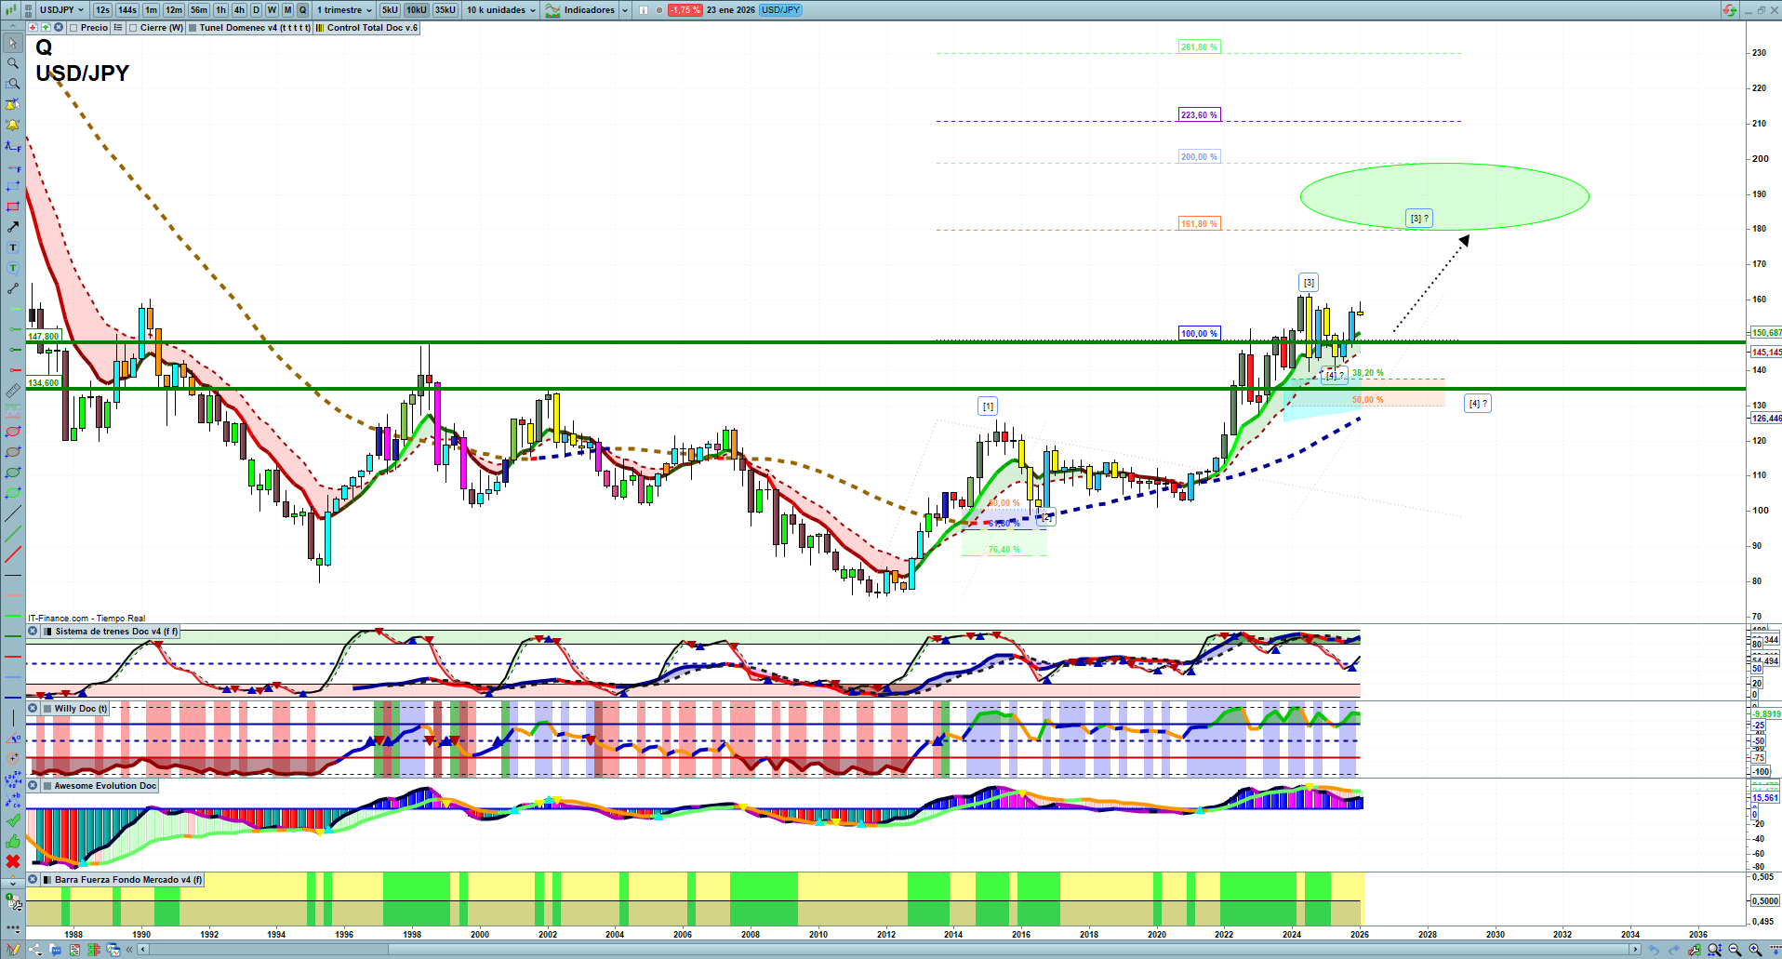
Task: Open the USDJPY symbol dropdown
Action: [62, 10]
